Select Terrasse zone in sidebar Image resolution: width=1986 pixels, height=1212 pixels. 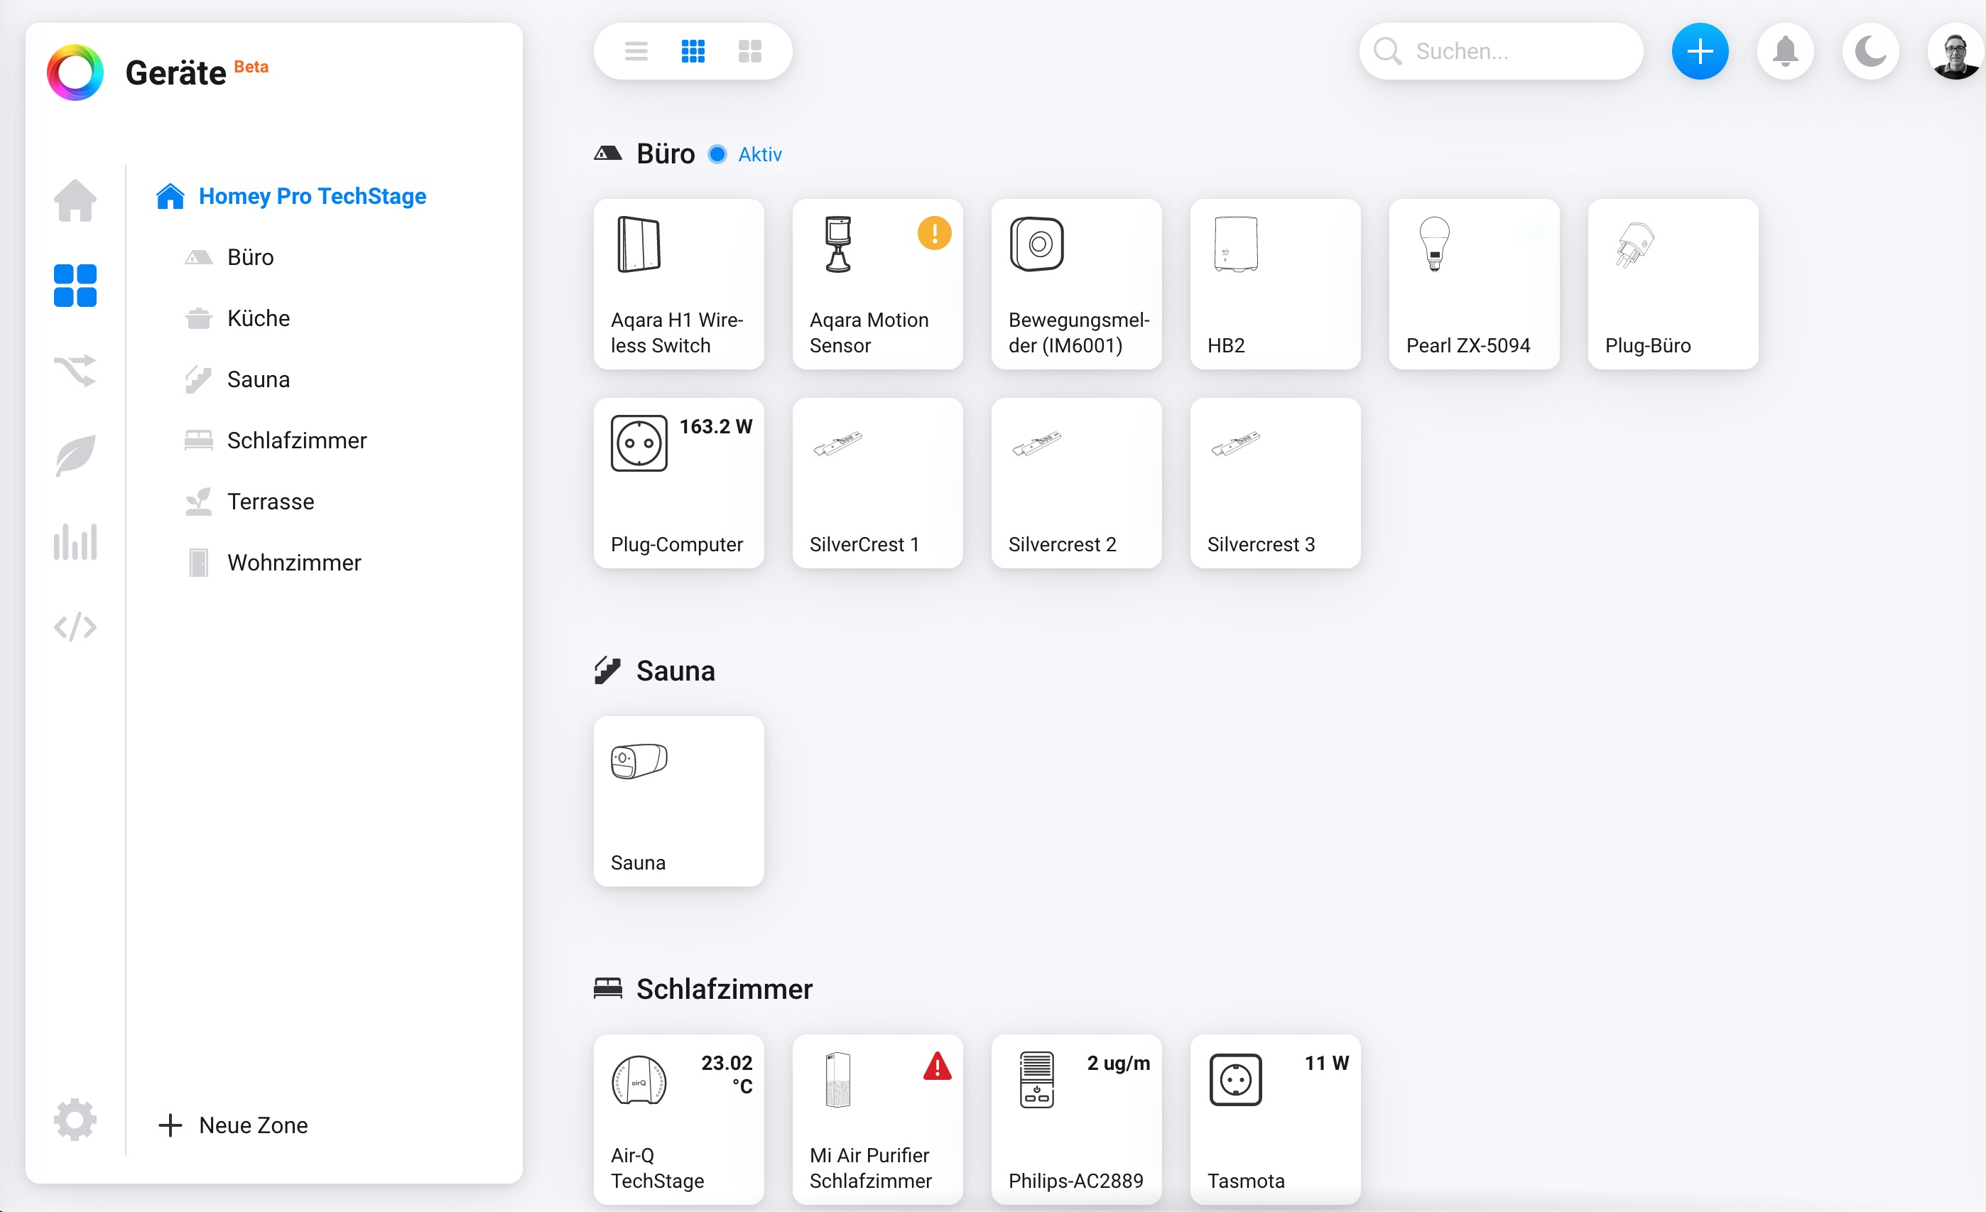click(x=270, y=502)
